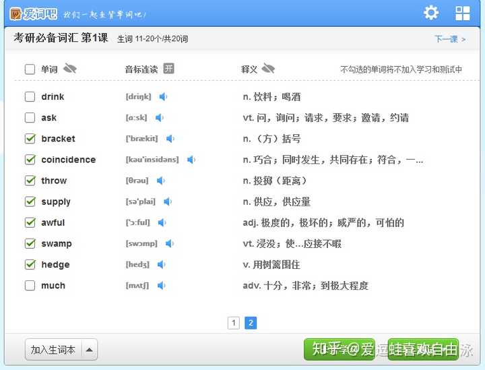Click the word swamp
Viewport: 485px width, 370px height.
(57, 244)
